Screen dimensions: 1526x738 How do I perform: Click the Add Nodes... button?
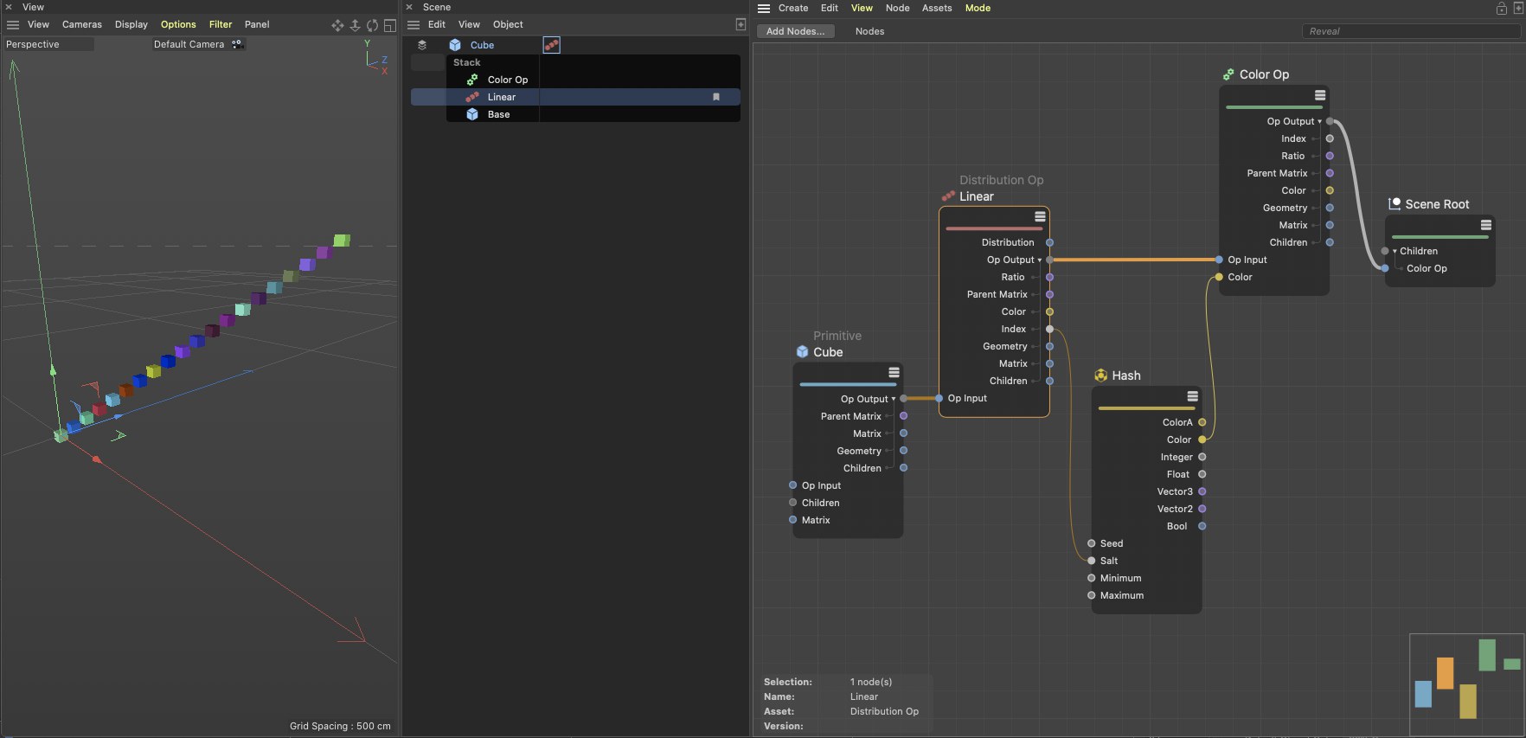[795, 31]
